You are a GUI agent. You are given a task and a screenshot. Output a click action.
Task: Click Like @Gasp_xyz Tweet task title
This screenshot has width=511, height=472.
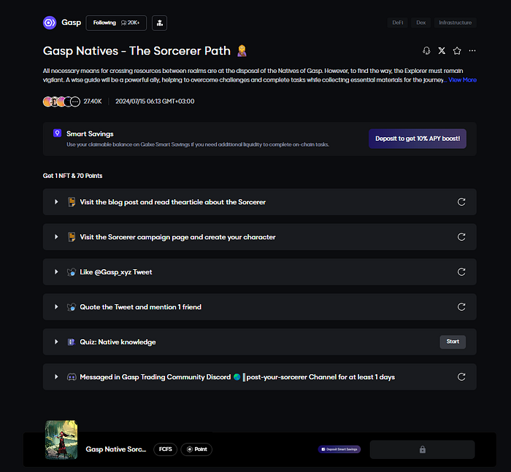(x=116, y=272)
